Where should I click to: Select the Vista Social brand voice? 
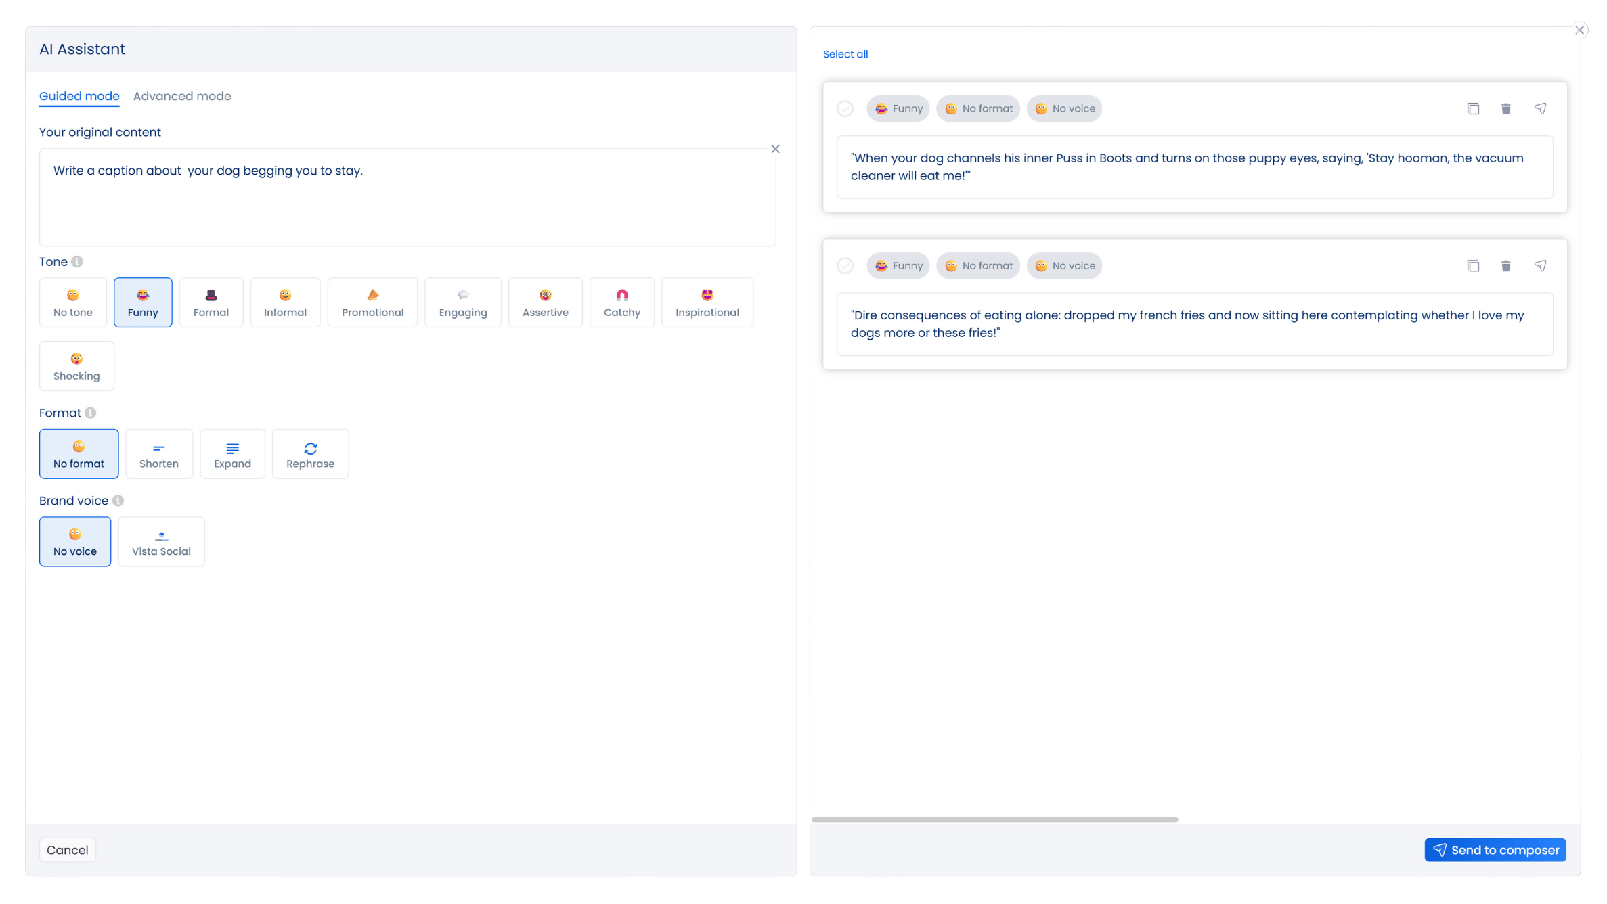pyautogui.click(x=161, y=542)
